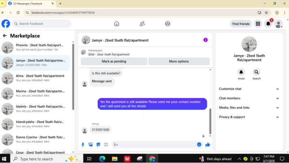Focus the Search Facebook field
289x163 pixels.
[x=42, y=24]
